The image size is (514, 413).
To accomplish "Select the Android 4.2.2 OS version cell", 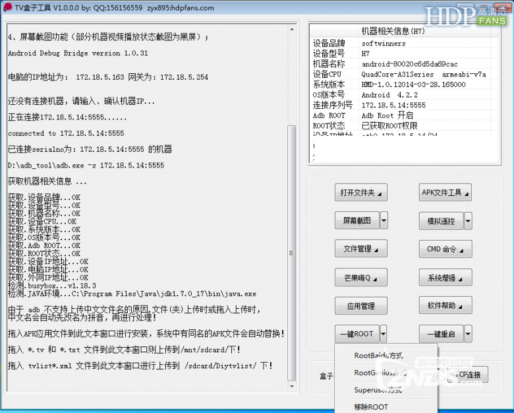I will (424, 95).
